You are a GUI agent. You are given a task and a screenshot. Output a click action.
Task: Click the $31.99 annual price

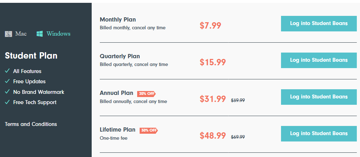[x=213, y=99]
